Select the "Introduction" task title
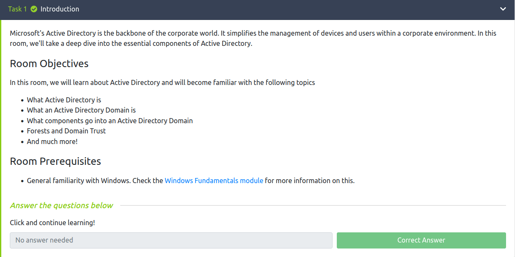 pos(60,9)
